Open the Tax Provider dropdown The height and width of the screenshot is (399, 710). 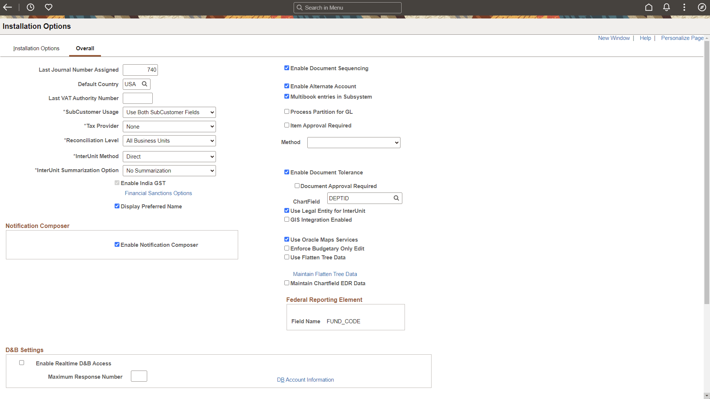click(169, 126)
